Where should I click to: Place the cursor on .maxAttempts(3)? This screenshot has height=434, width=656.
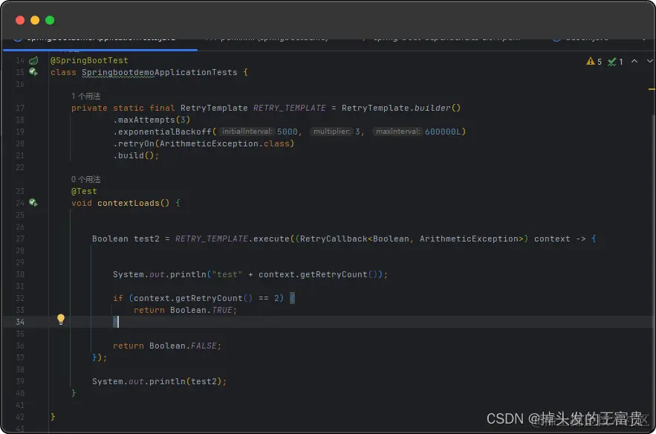click(152, 120)
